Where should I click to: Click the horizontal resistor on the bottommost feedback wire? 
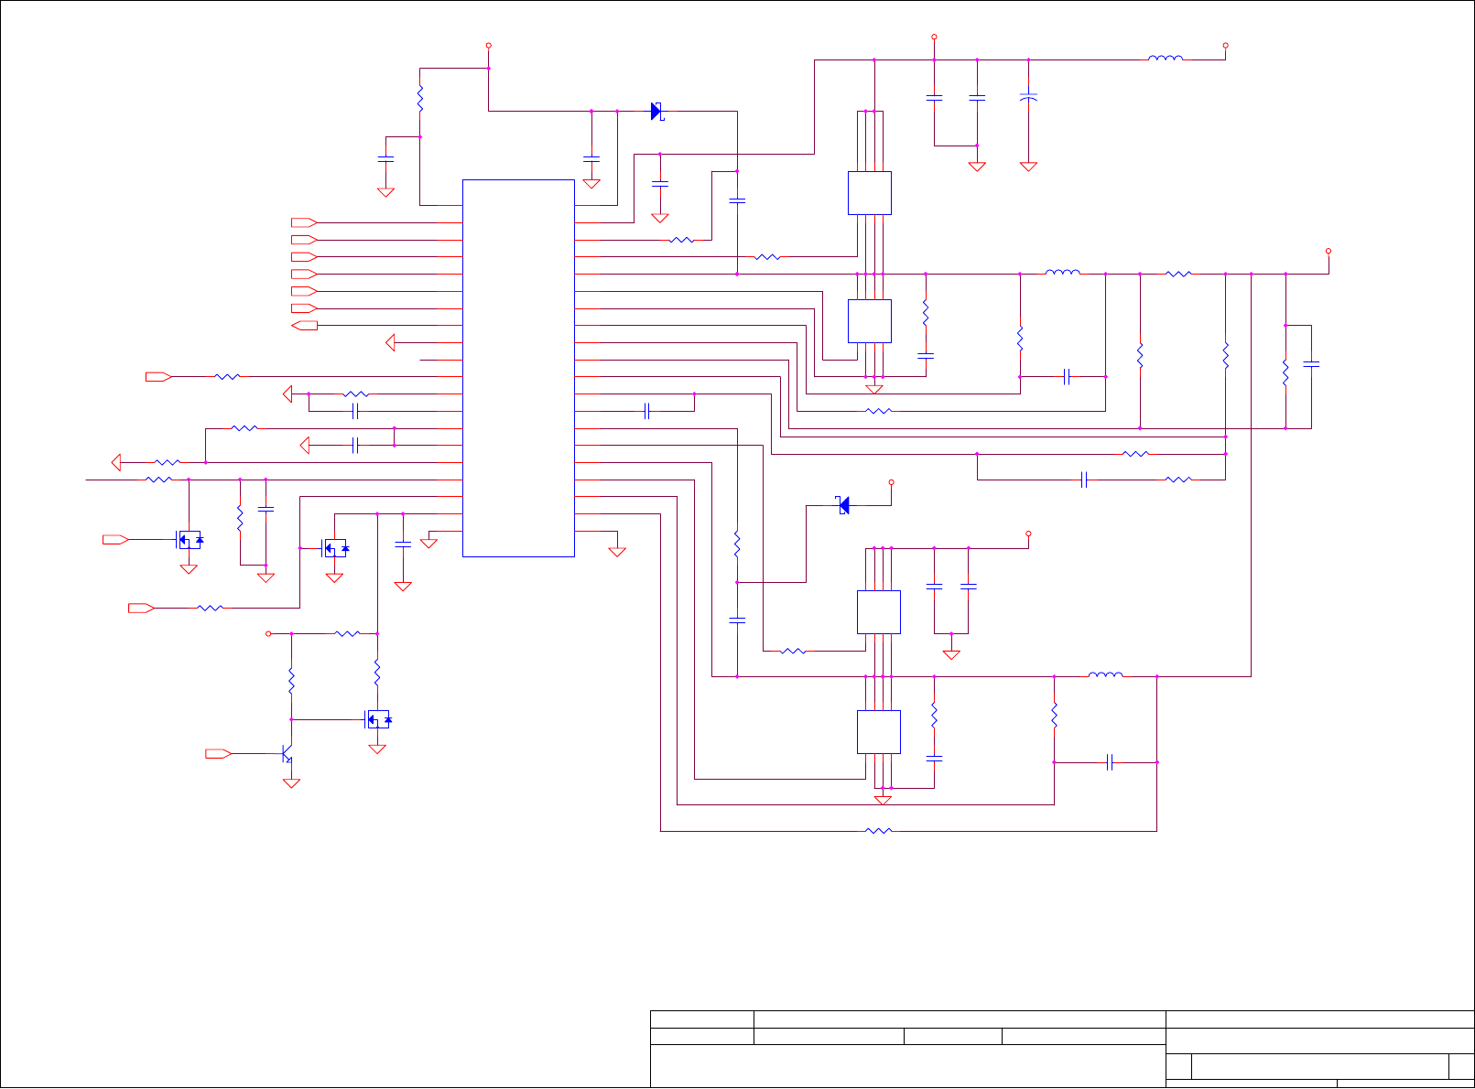[879, 831]
